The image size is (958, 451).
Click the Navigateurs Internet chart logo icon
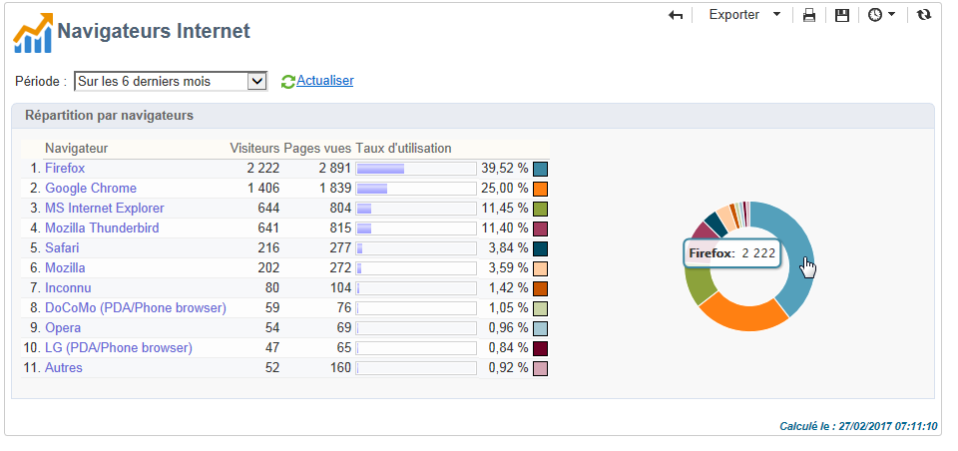click(x=32, y=34)
